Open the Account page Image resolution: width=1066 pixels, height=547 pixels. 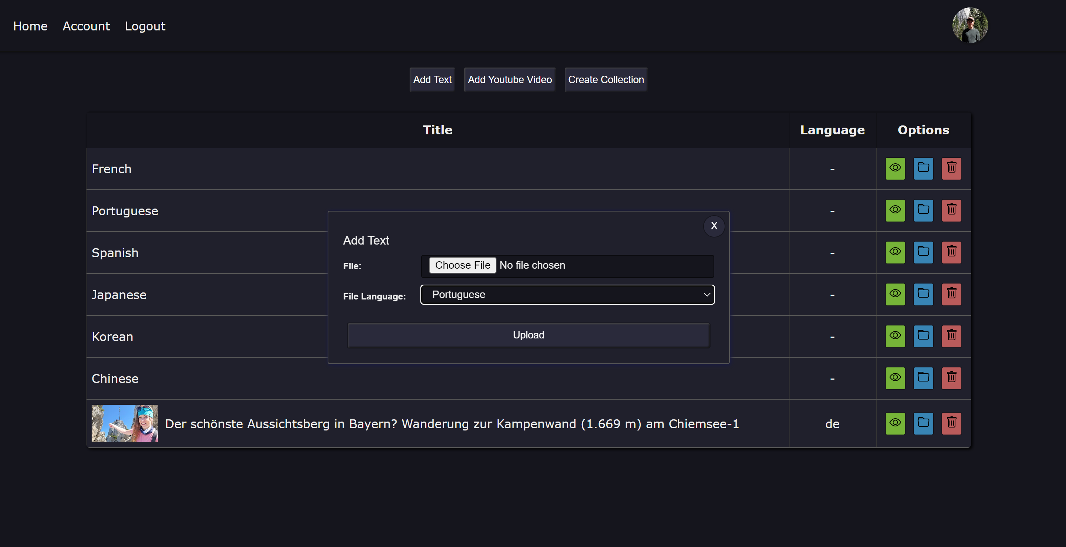point(86,26)
